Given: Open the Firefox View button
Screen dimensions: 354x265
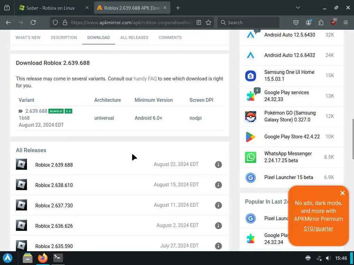Looking at the screenshot, I should 7,8.
